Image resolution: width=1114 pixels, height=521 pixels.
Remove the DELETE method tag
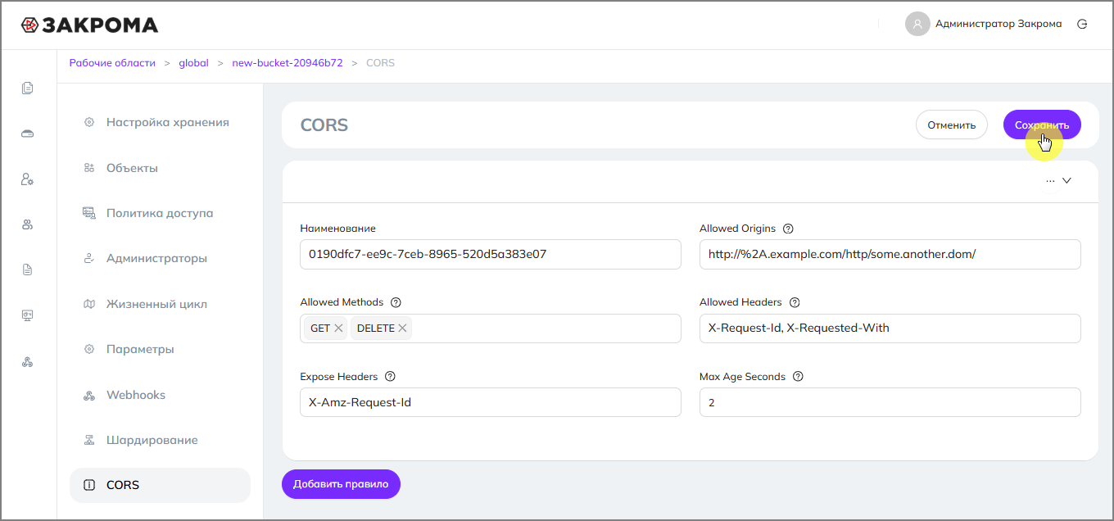coord(402,328)
